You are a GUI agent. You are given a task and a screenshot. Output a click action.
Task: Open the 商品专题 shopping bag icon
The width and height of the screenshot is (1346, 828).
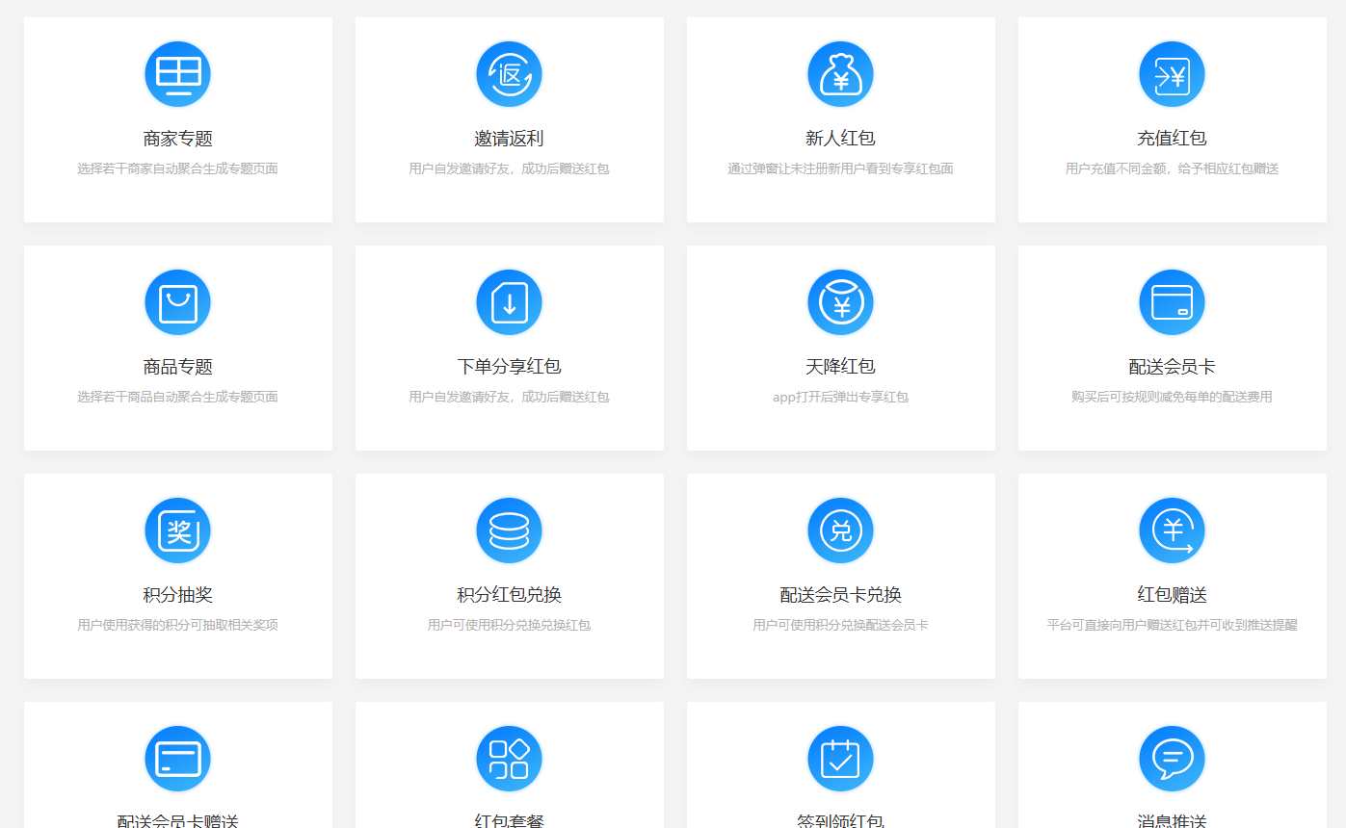(x=178, y=303)
